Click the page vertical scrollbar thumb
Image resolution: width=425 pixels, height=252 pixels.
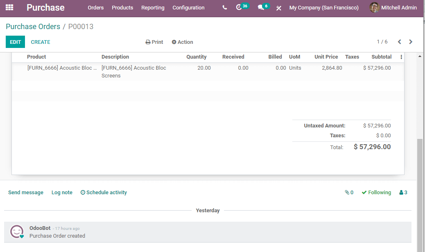point(420,195)
